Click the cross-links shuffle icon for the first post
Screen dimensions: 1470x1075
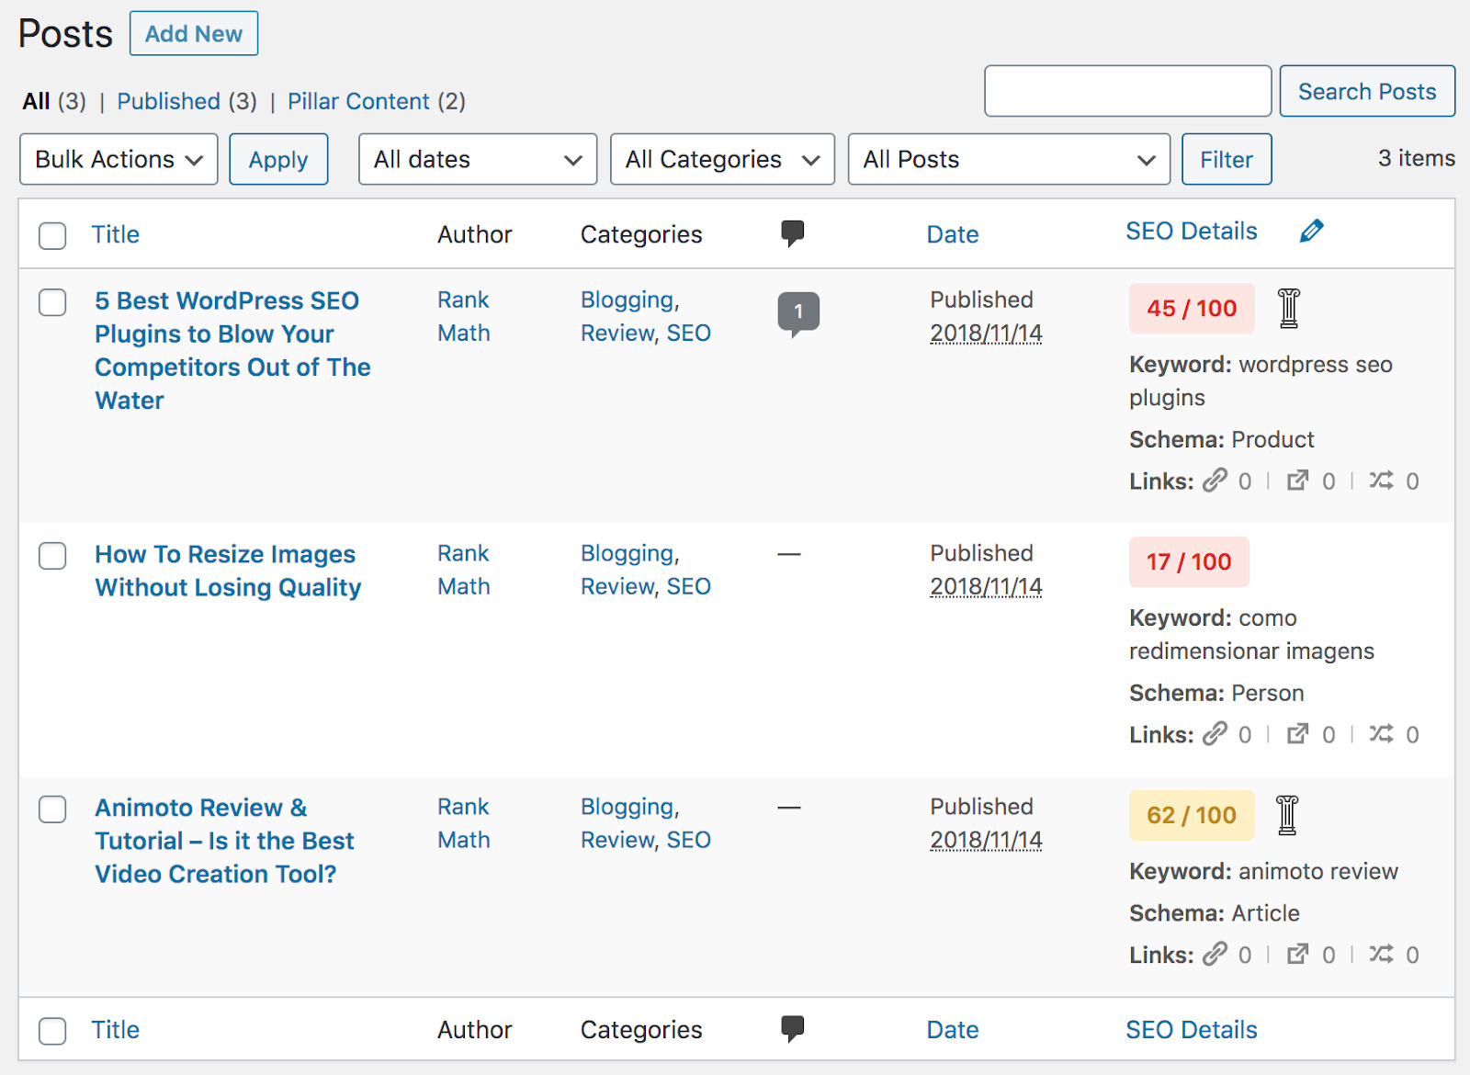click(1383, 481)
